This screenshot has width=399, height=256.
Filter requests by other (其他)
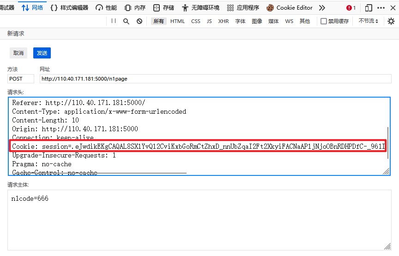(x=305, y=21)
